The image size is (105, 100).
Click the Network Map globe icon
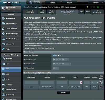pos(3,18)
